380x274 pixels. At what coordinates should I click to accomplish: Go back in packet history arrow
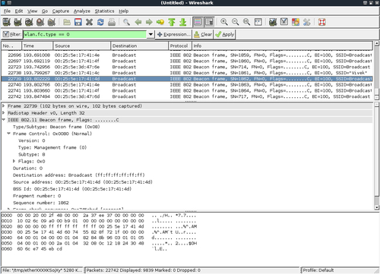138,22
